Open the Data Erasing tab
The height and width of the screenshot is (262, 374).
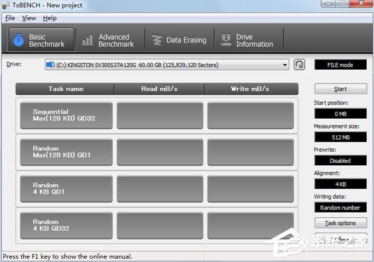(x=180, y=40)
